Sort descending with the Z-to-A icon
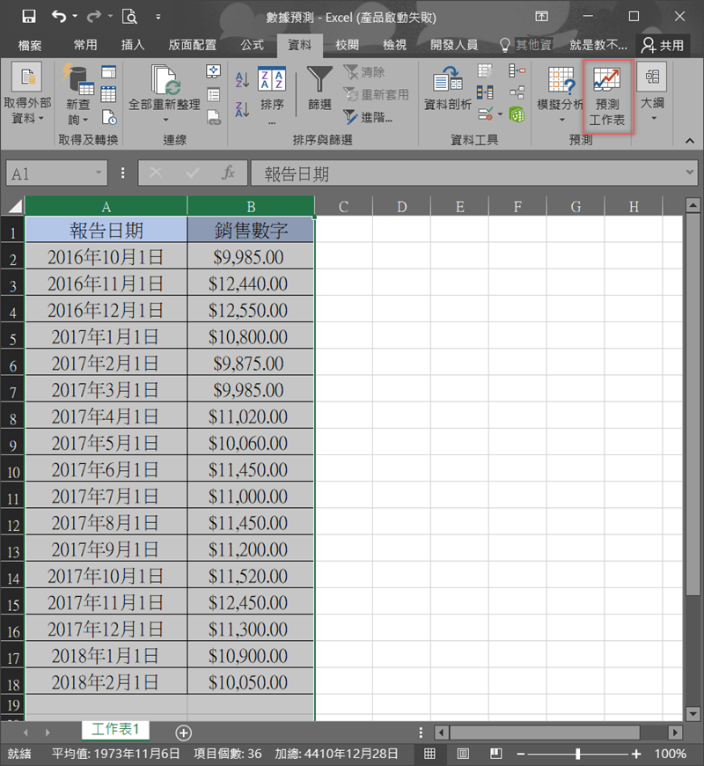 coord(242,109)
